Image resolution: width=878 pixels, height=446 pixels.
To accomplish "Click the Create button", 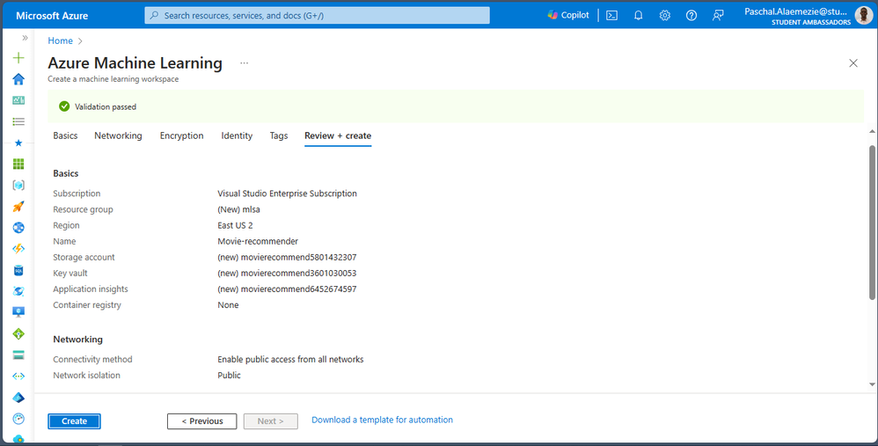I will point(75,421).
